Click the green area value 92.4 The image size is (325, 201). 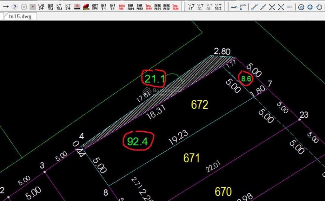pyautogui.click(x=137, y=141)
